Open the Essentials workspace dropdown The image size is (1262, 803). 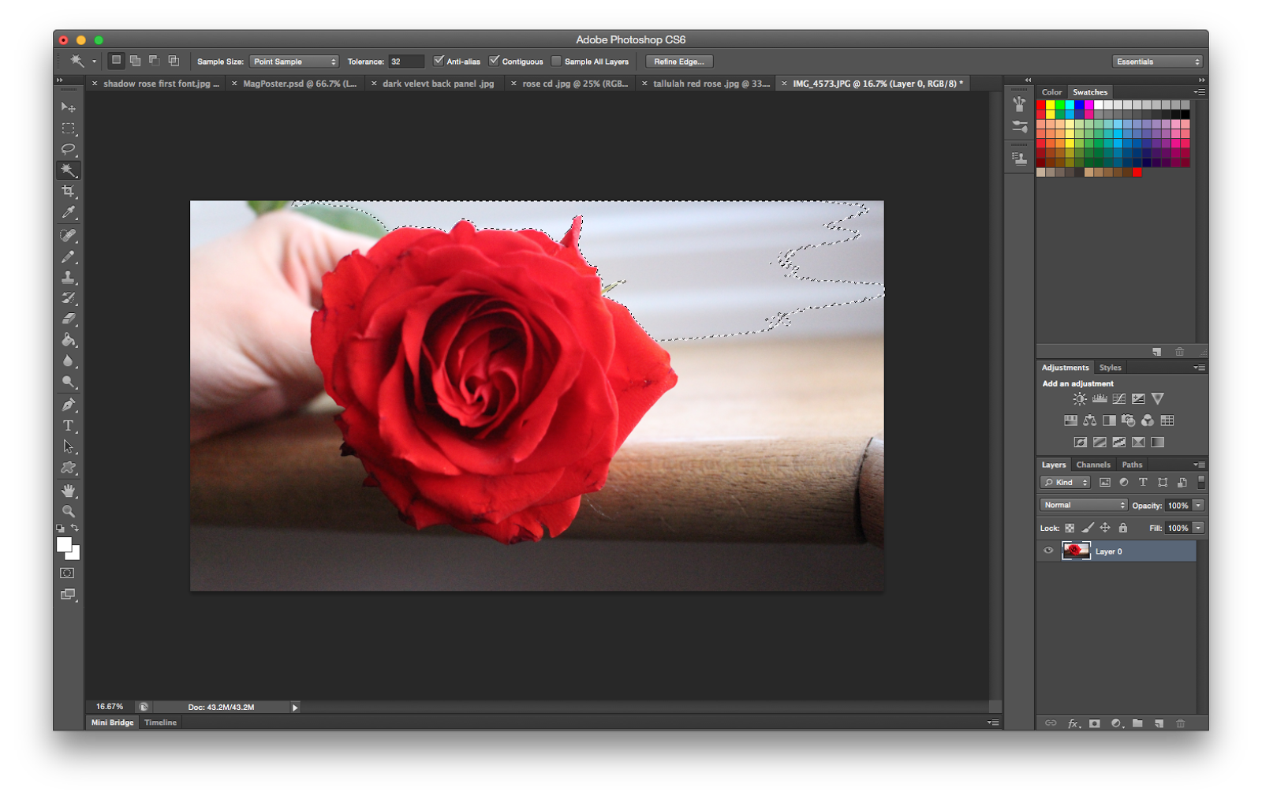tap(1157, 62)
